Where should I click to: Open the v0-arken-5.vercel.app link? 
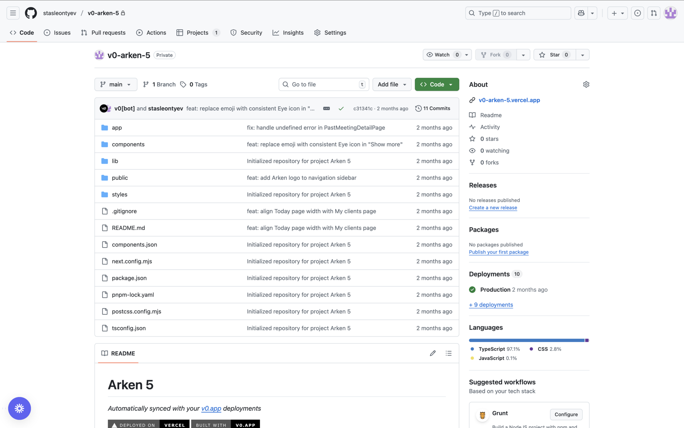[509, 100]
